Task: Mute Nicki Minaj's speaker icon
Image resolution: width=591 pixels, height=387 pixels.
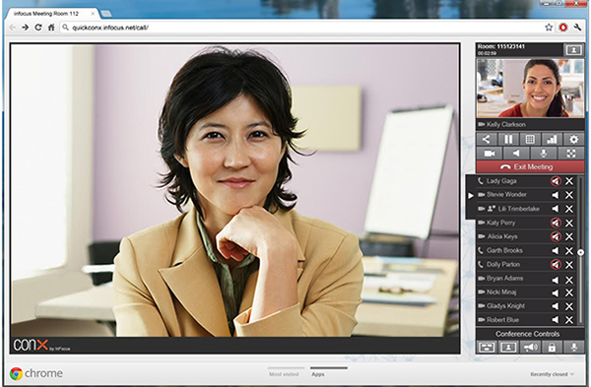Action: 556,292
